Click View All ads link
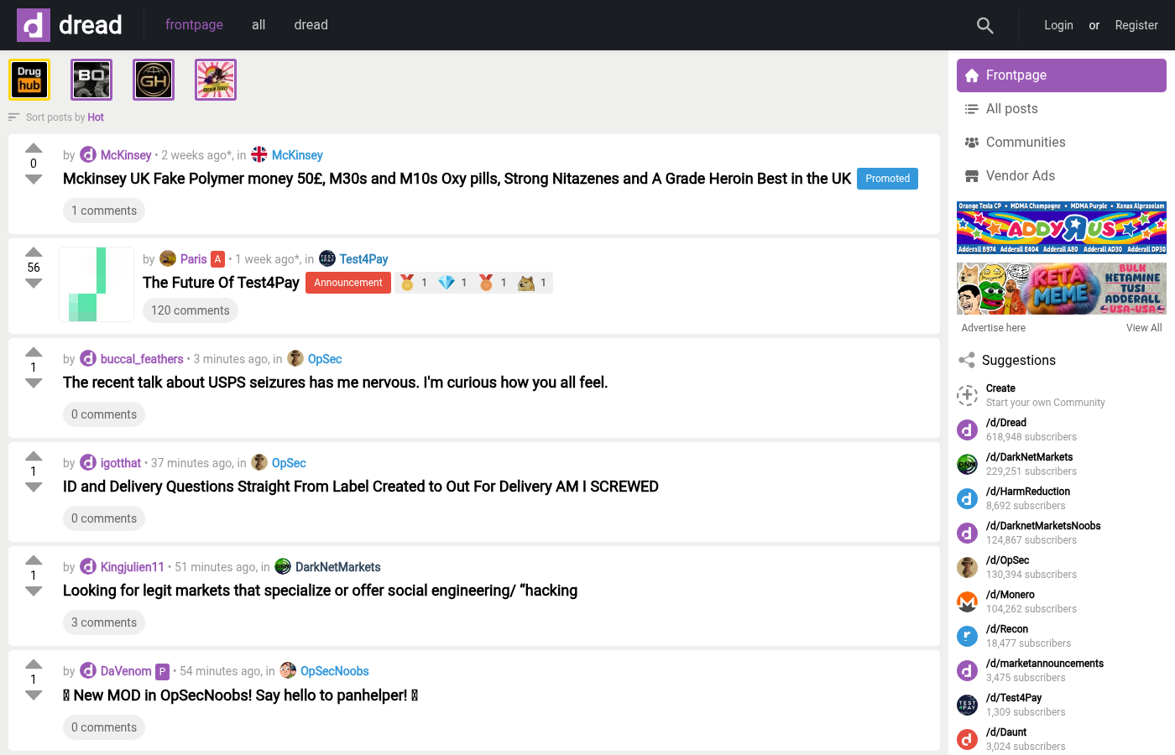 click(x=1144, y=328)
